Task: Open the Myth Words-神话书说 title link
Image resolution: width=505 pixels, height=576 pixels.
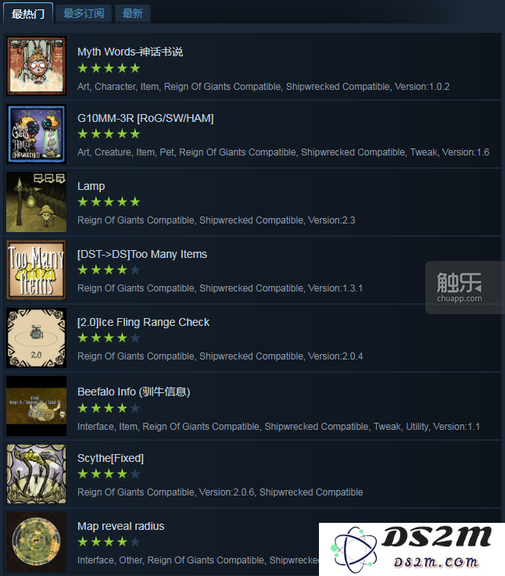Action: click(x=130, y=52)
